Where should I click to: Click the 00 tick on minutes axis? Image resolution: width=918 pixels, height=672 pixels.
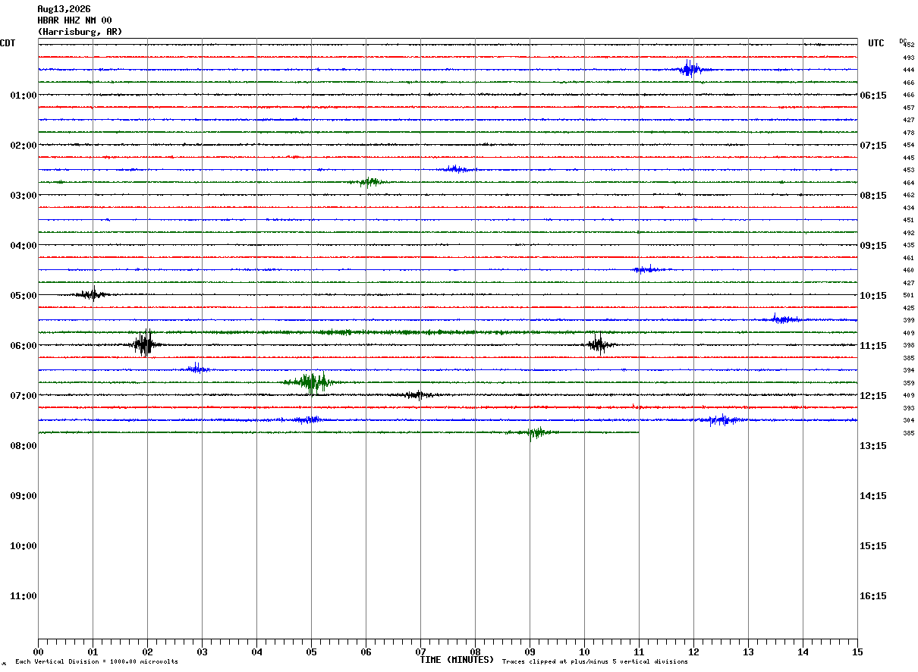pyautogui.click(x=38, y=652)
